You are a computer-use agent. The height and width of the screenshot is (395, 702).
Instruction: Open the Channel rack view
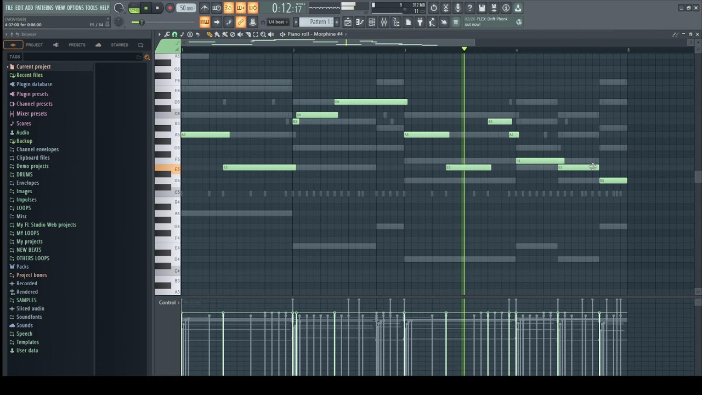(x=372, y=22)
